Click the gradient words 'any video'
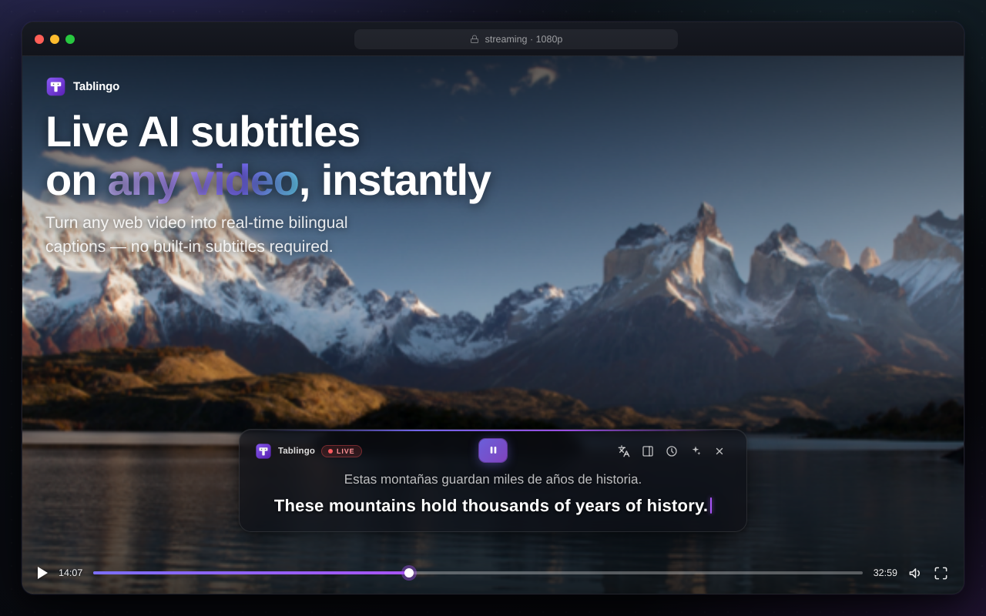986x616 pixels. 203,179
